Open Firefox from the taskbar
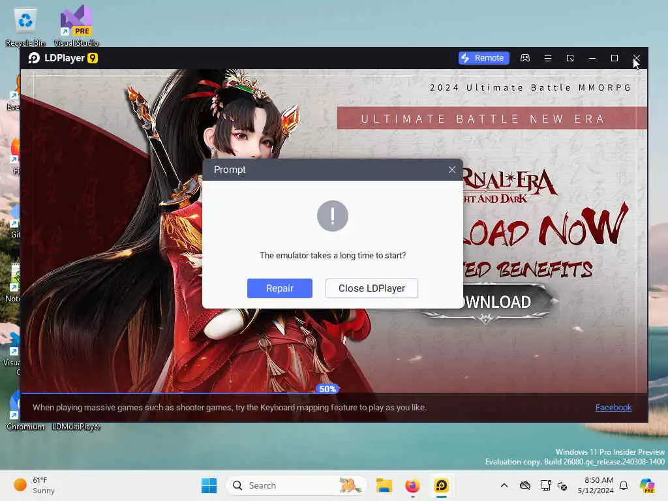The width and height of the screenshot is (668, 501). [412, 485]
